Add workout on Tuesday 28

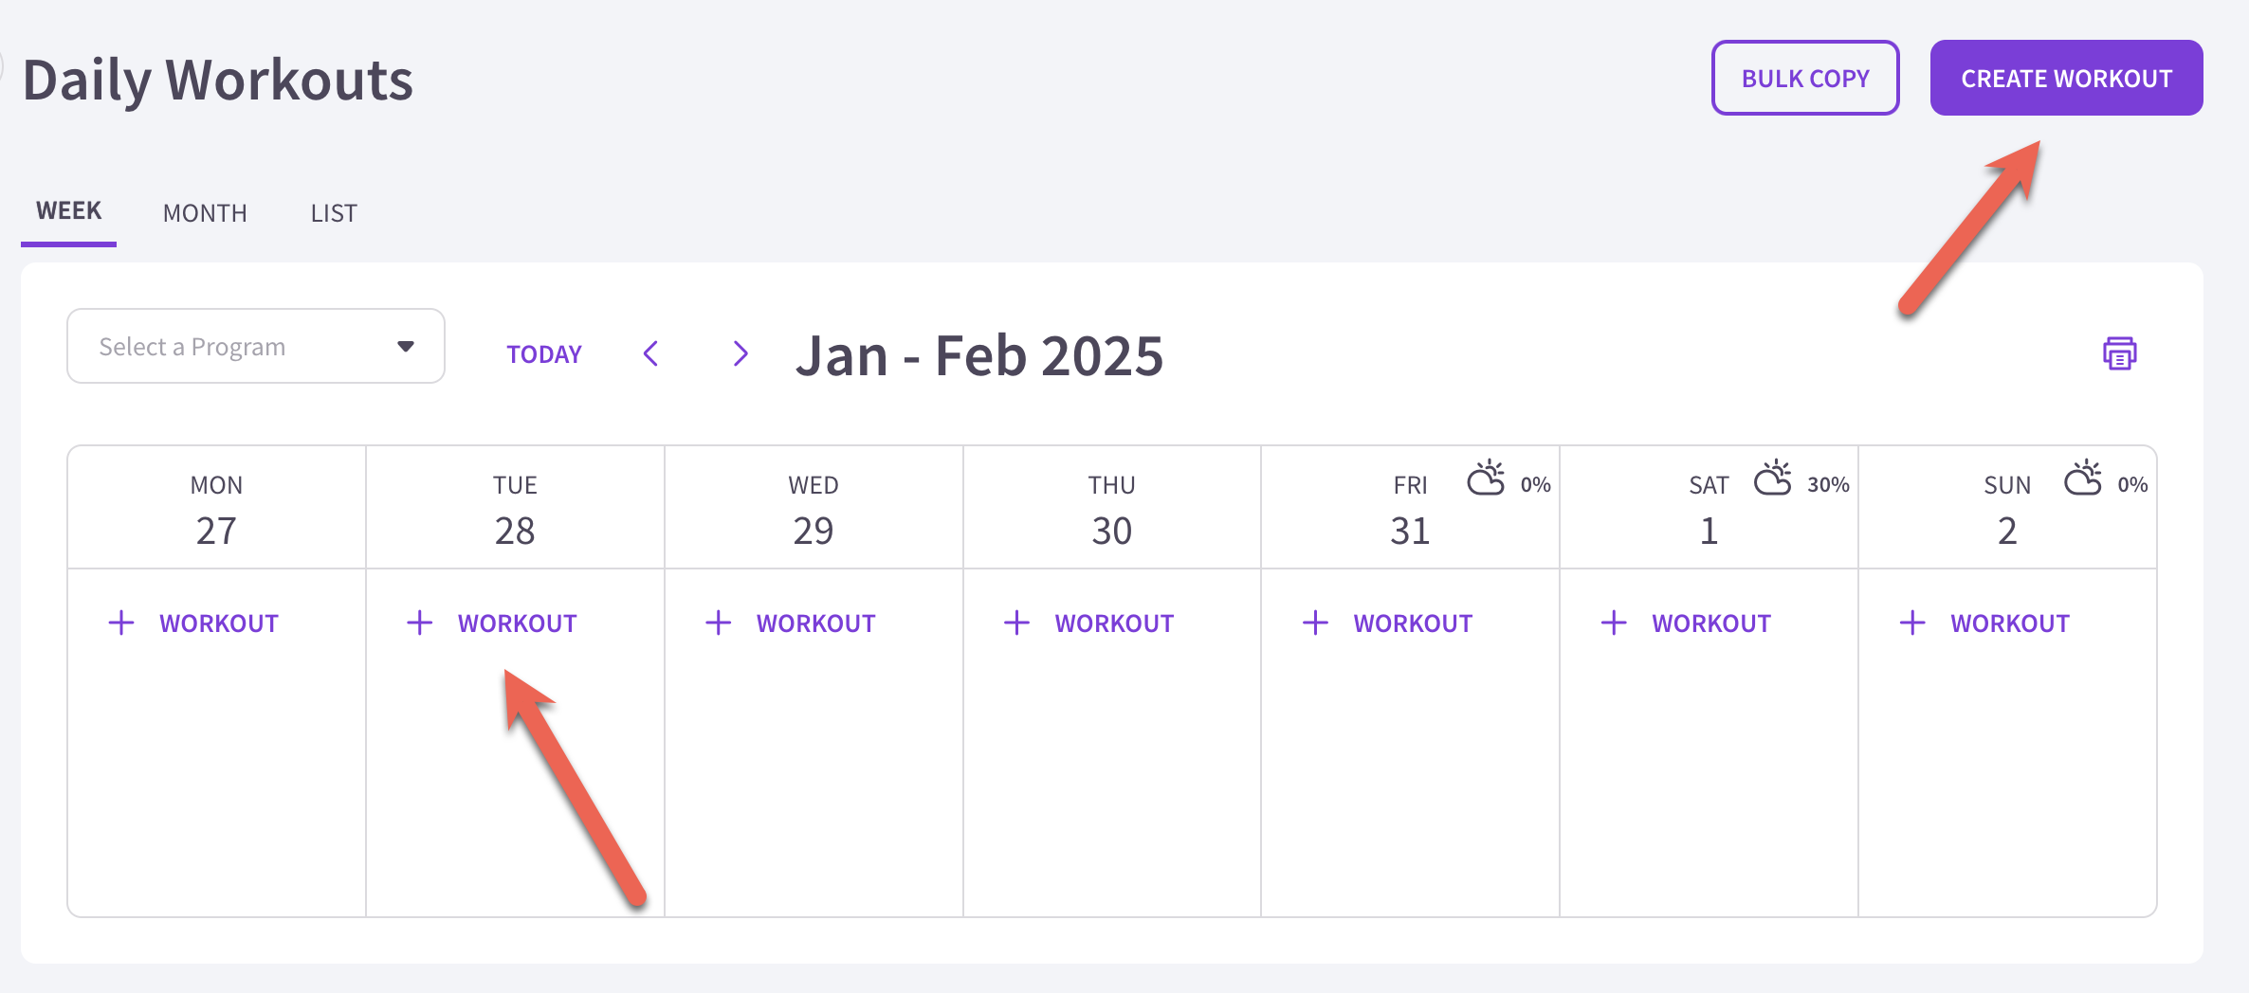pyautogui.click(x=492, y=623)
